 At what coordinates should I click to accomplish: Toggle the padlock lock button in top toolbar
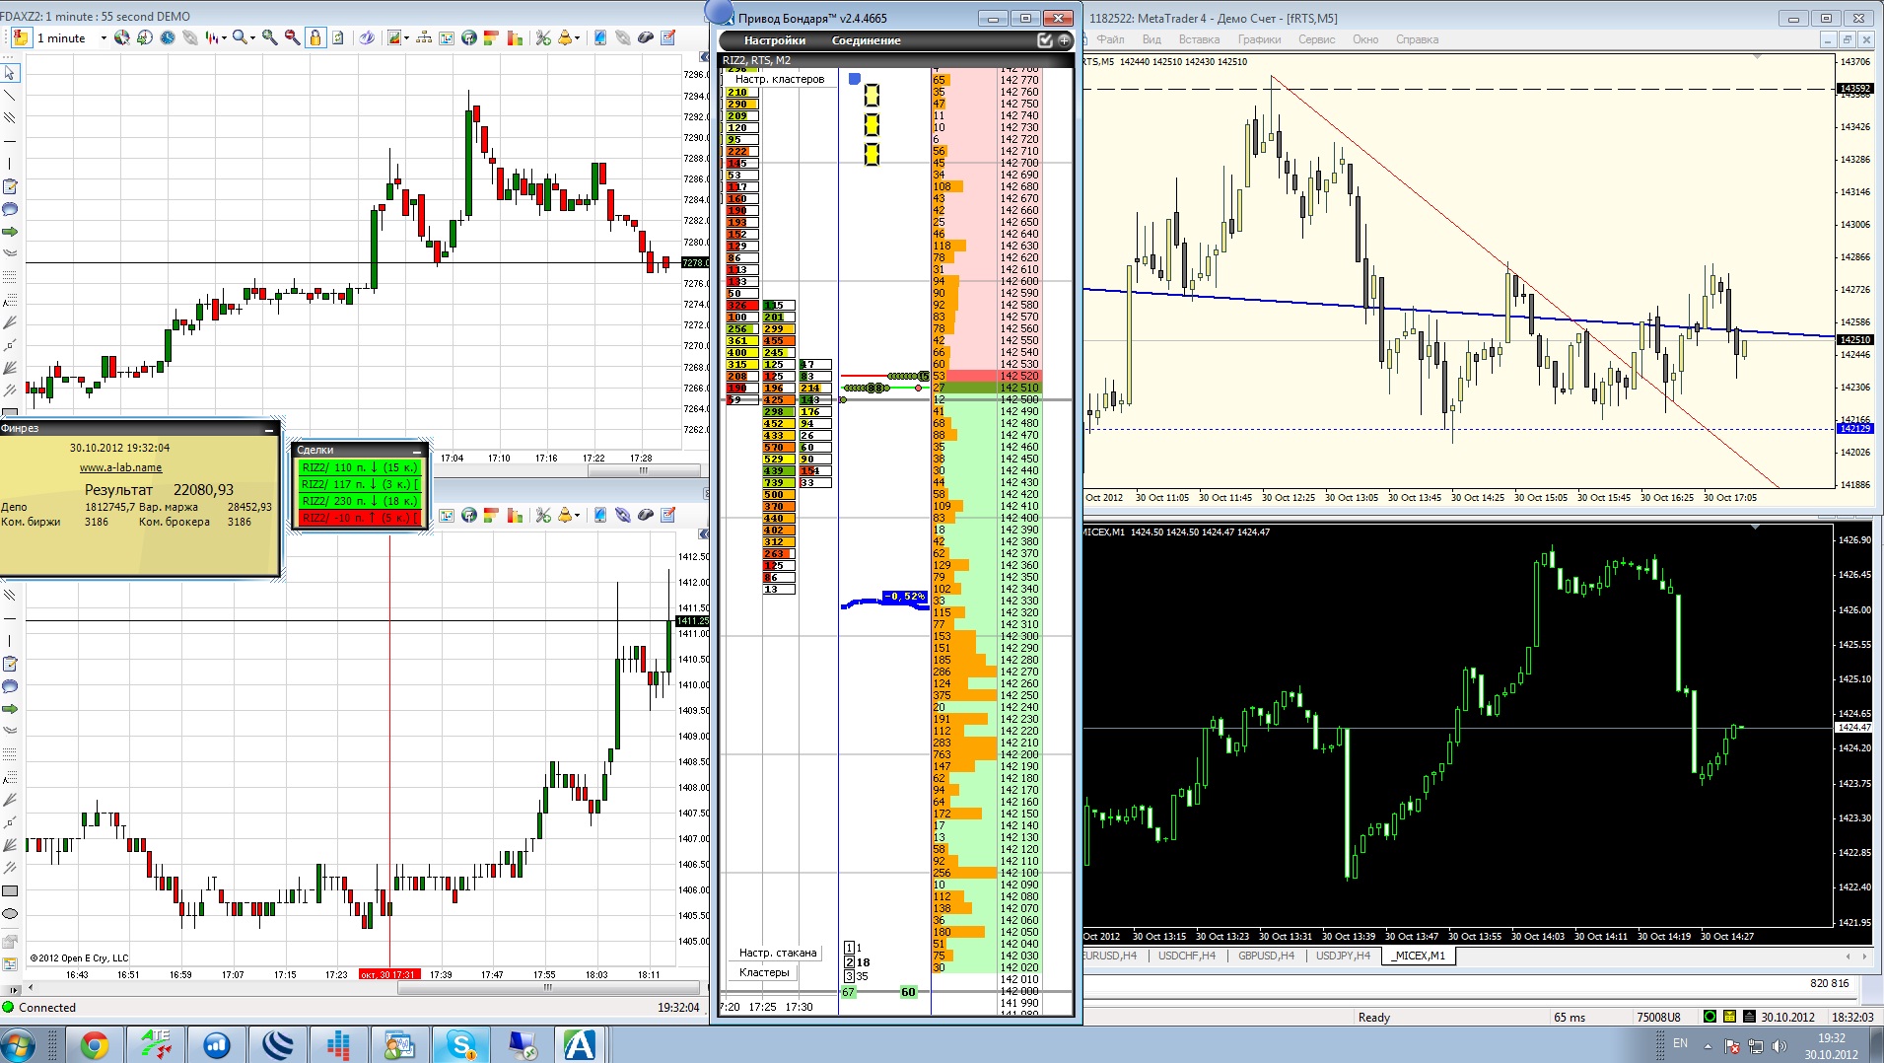click(315, 38)
